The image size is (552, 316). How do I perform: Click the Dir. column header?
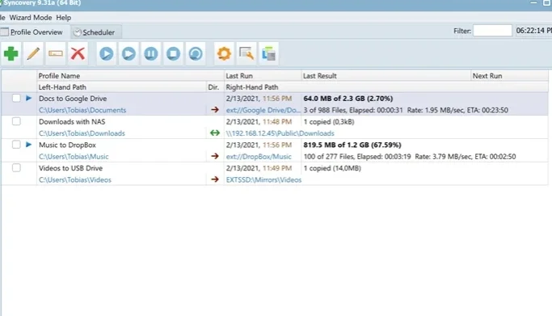[215, 87]
